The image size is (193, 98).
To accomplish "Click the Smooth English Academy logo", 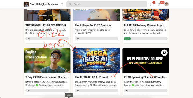I will click(26, 4).
